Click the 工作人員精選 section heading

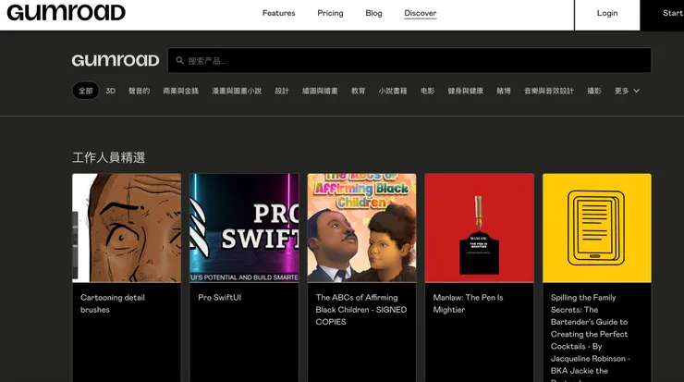pos(109,157)
